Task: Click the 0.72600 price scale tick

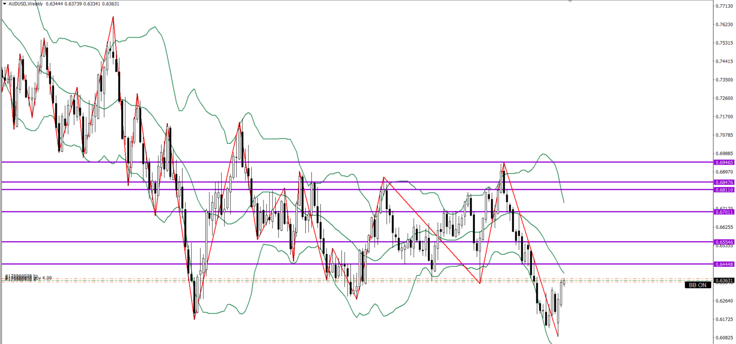Action: point(724,98)
